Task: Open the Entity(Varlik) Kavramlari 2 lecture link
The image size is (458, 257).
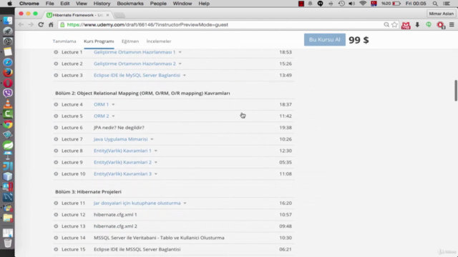Action: click(x=122, y=162)
